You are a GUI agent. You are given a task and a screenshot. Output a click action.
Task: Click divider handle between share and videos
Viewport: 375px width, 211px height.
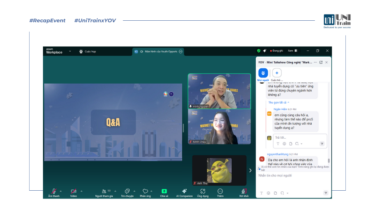pyautogui.click(x=183, y=128)
